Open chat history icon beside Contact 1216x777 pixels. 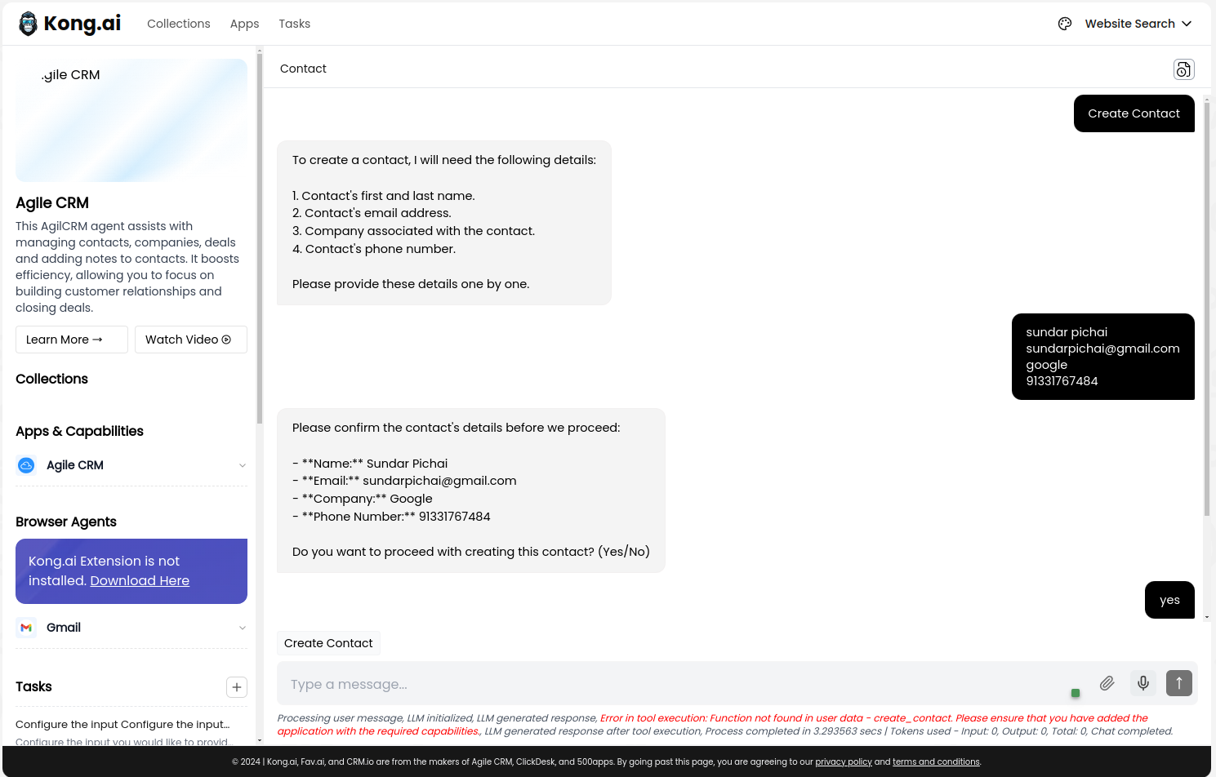1184,69
